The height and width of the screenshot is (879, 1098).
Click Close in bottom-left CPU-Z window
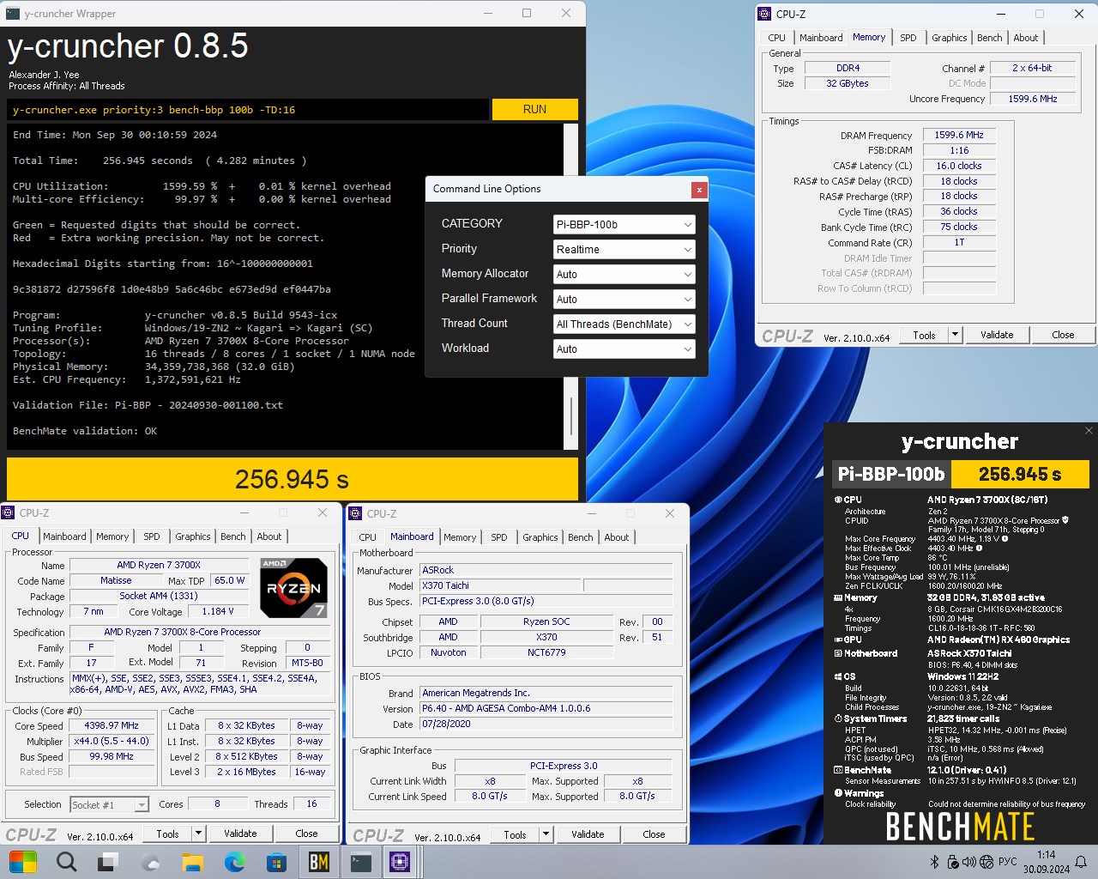pyautogui.click(x=306, y=834)
